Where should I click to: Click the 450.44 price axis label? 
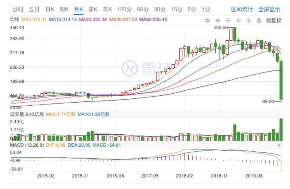pos(17,28)
